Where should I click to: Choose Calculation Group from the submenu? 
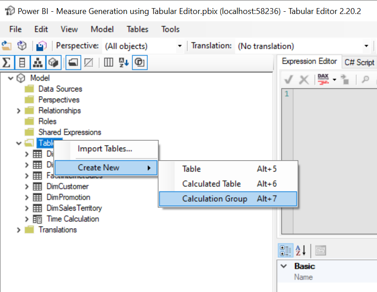click(215, 199)
